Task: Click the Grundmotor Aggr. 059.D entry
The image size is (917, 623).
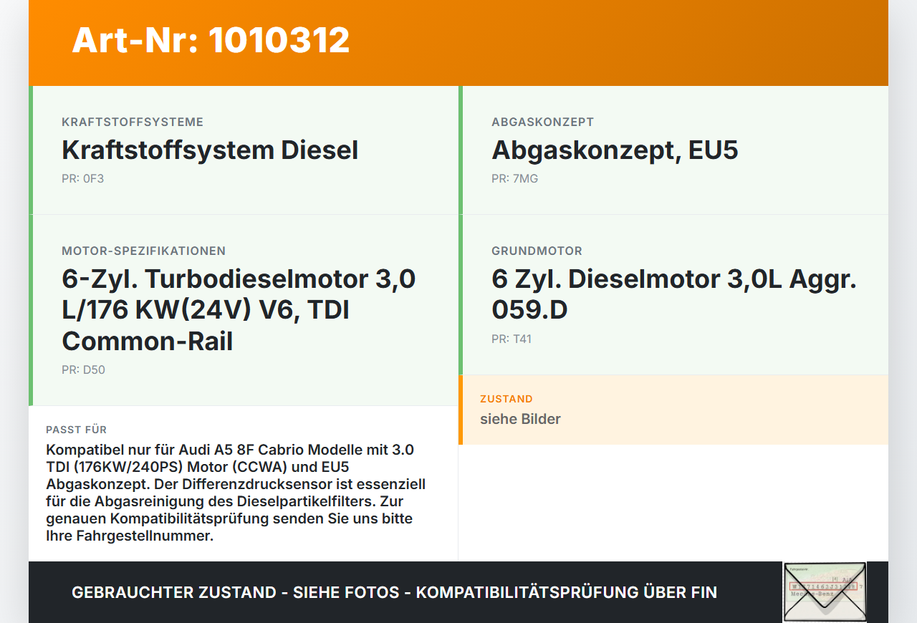Action: click(x=674, y=294)
